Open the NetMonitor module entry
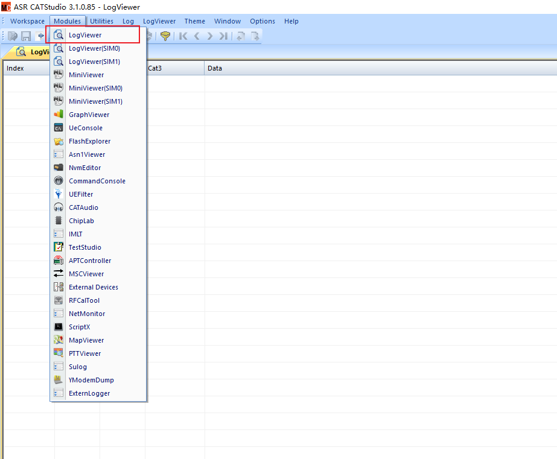Image resolution: width=557 pixels, height=459 pixels. click(x=98, y=314)
